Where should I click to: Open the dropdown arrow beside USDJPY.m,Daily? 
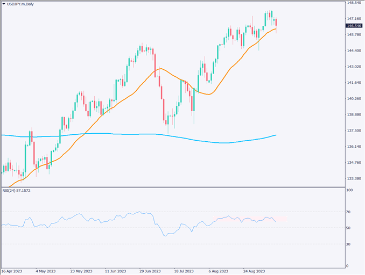click(4, 4)
